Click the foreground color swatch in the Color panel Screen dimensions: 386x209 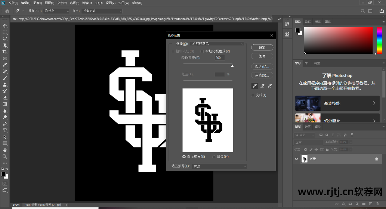coord(297,31)
